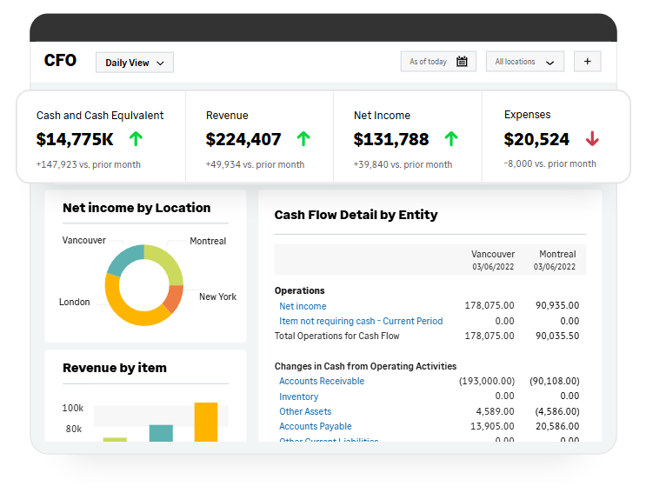Open the Accounts Payable link

pos(315,426)
